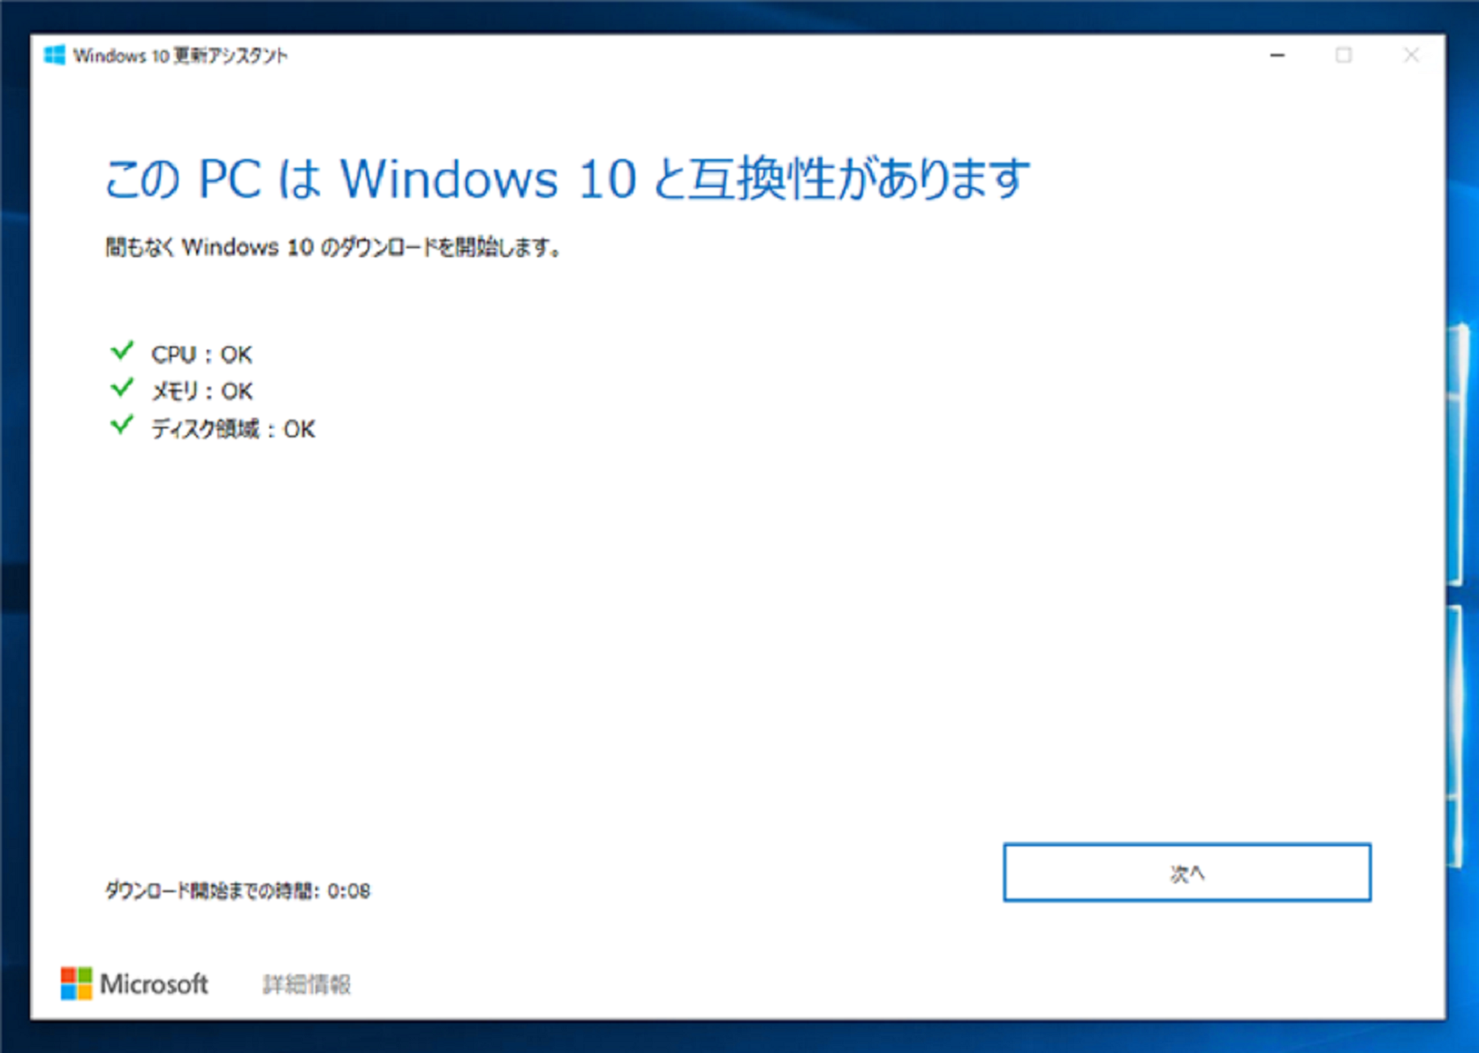The image size is (1479, 1053).
Task: Click the compatibility heading text
Action: pyautogui.click(x=567, y=178)
